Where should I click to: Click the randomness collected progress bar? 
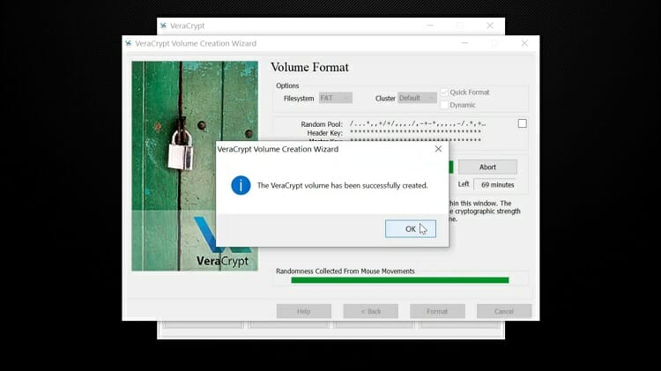[400, 280]
